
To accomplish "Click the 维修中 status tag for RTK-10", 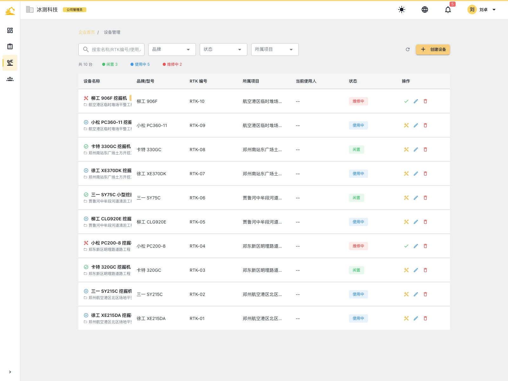I will click(358, 101).
